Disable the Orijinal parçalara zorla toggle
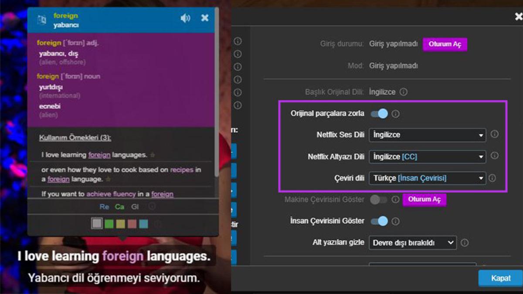The height and width of the screenshot is (294, 523). (x=380, y=113)
